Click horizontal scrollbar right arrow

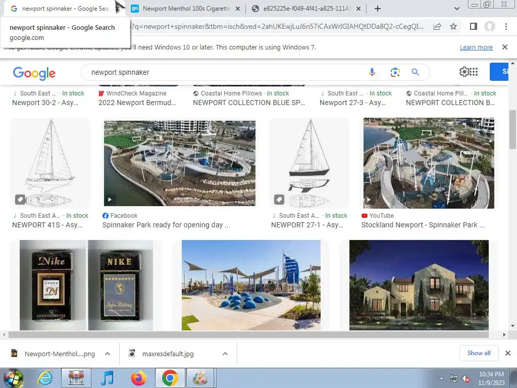[504, 334]
